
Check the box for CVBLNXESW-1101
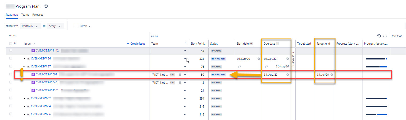click(x=11, y=90)
